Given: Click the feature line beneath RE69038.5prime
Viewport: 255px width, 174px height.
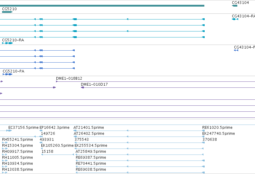Looking at the screenshot, I should pos(140,173).
